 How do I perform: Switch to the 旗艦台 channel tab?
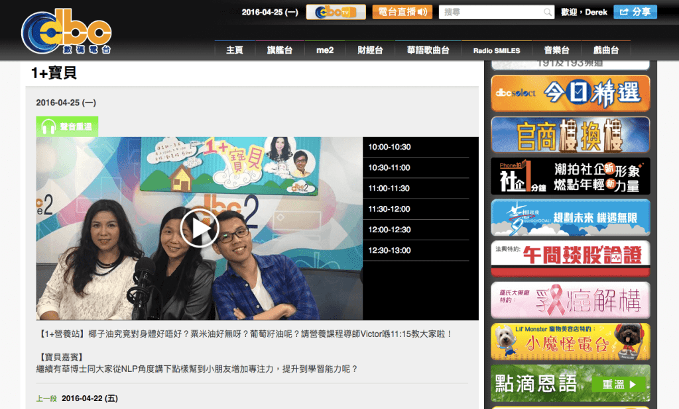pyautogui.click(x=279, y=50)
